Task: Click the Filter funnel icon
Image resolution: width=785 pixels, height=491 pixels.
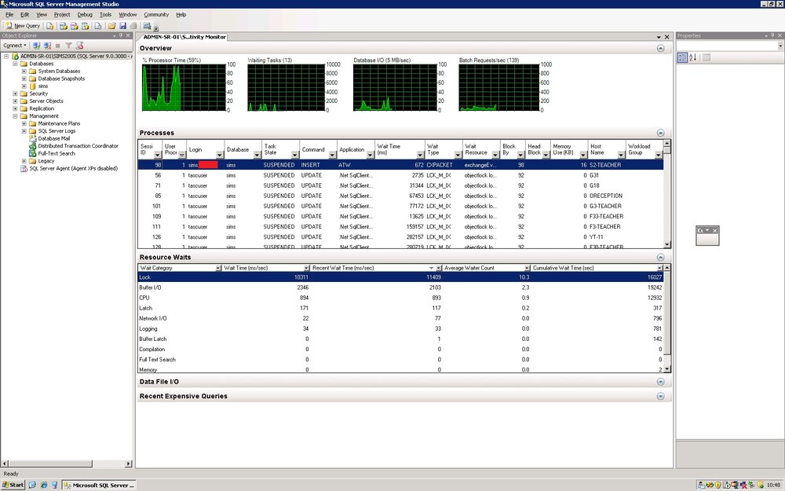Action: (68, 46)
